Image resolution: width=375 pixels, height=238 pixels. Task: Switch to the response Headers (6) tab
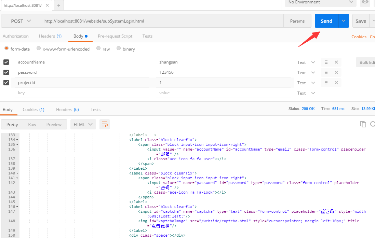pos(67,110)
